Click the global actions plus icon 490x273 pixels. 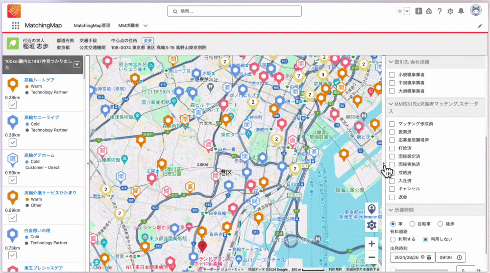[418, 11]
